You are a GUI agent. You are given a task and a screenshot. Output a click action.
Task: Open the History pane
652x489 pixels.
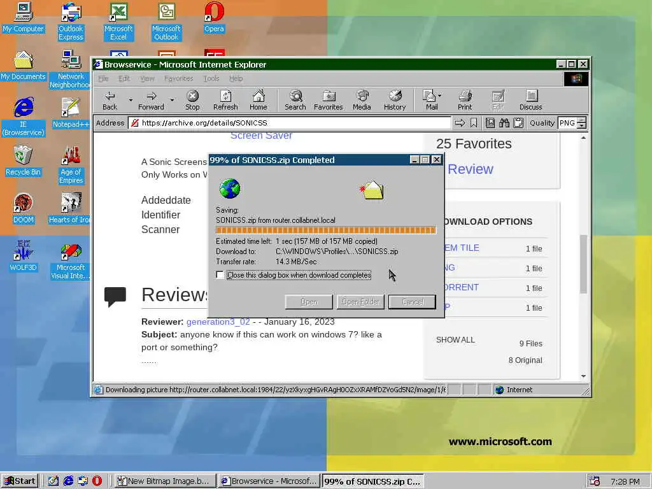tap(395, 100)
